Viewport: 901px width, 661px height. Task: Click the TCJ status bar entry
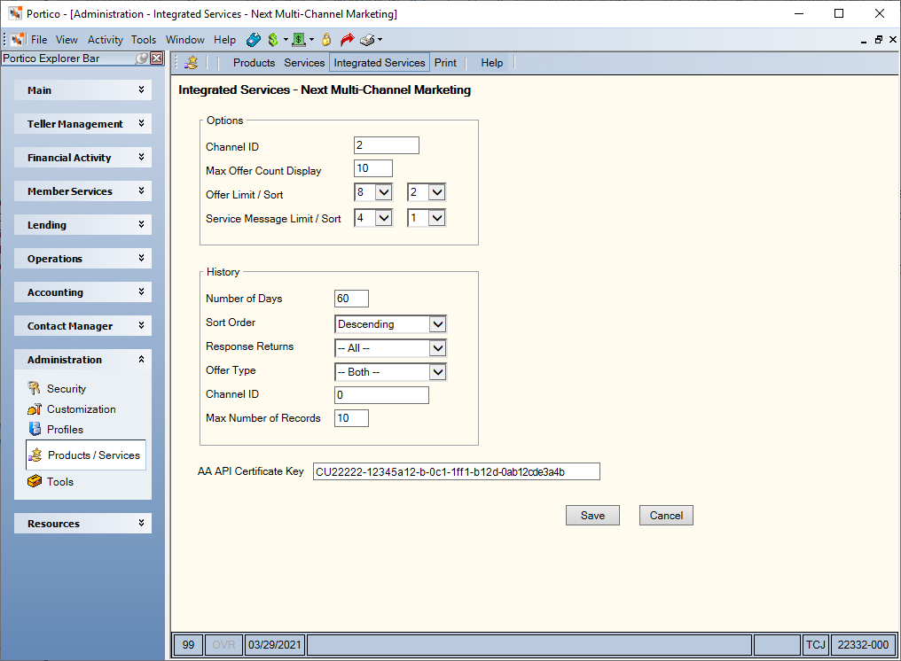[x=815, y=645]
